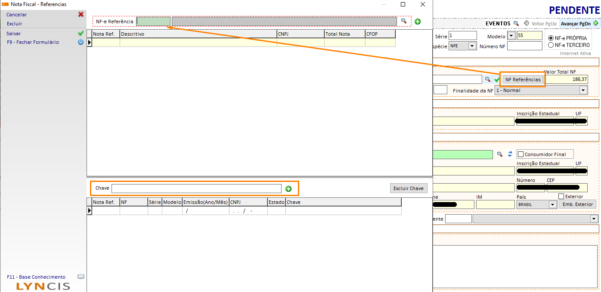Screen dimensions: 601x292
Task: Click the blue power icon for Fechar Formulário
Action: click(81, 42)
